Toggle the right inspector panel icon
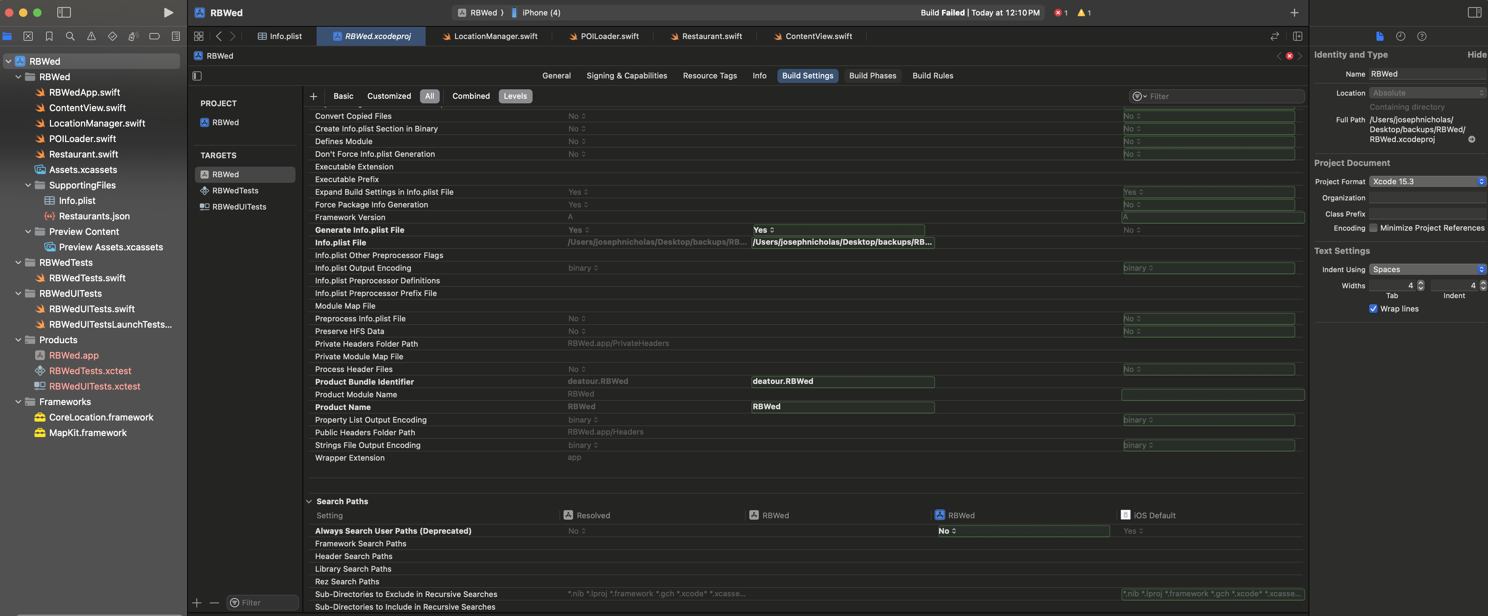The width and height of the screenshot is (1488, 616). 1474,13
